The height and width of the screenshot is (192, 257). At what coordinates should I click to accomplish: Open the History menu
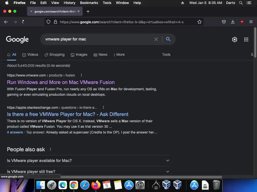coord(70,3)
